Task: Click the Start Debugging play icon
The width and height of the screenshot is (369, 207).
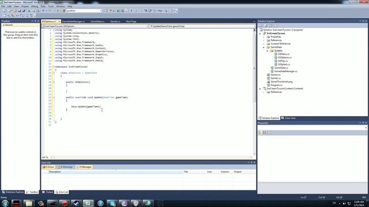Action: tap(58, 11)
